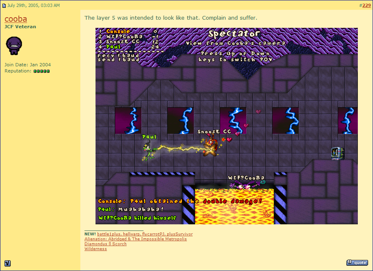373x271 pixels.
Task: Click the 'P4ul: Muahahaha!' chat line
Action: (x=131, y=209)
